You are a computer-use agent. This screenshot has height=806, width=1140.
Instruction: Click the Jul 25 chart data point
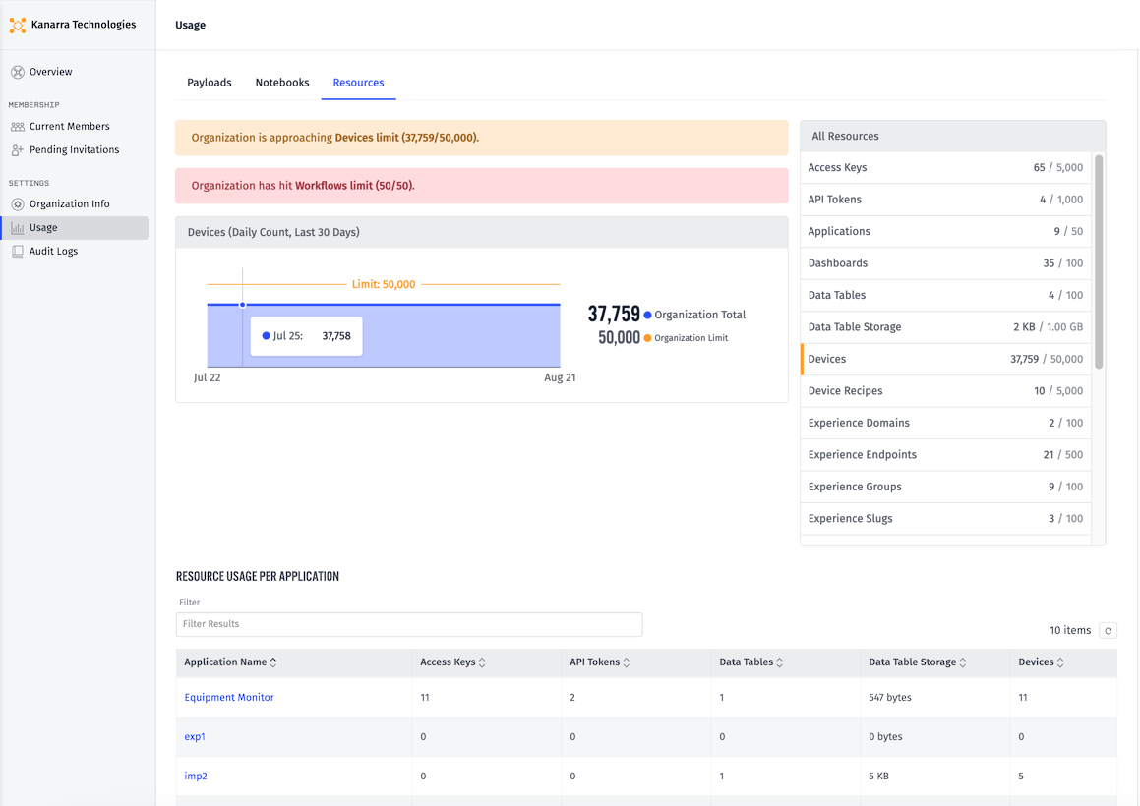(x=243, y=306)
